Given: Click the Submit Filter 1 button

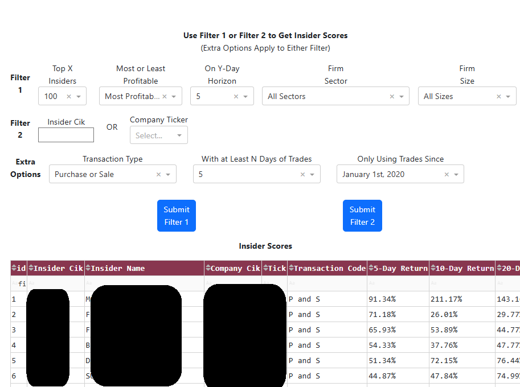Looking at the screenshot, I should coord(177,216).
